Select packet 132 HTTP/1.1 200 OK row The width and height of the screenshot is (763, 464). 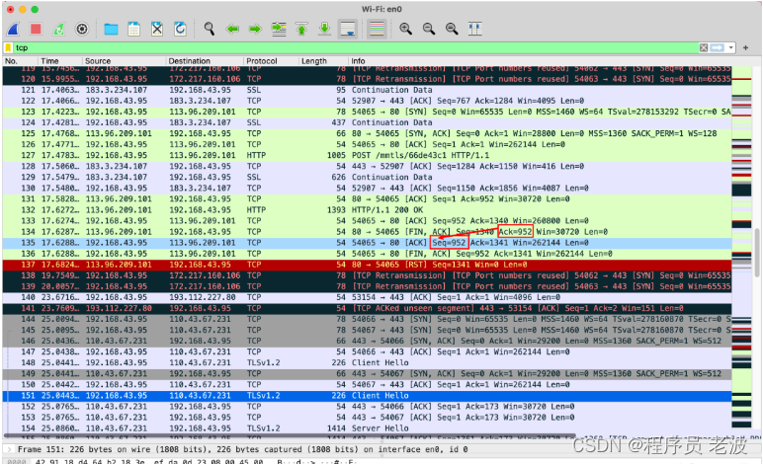[x=367, y=210]
